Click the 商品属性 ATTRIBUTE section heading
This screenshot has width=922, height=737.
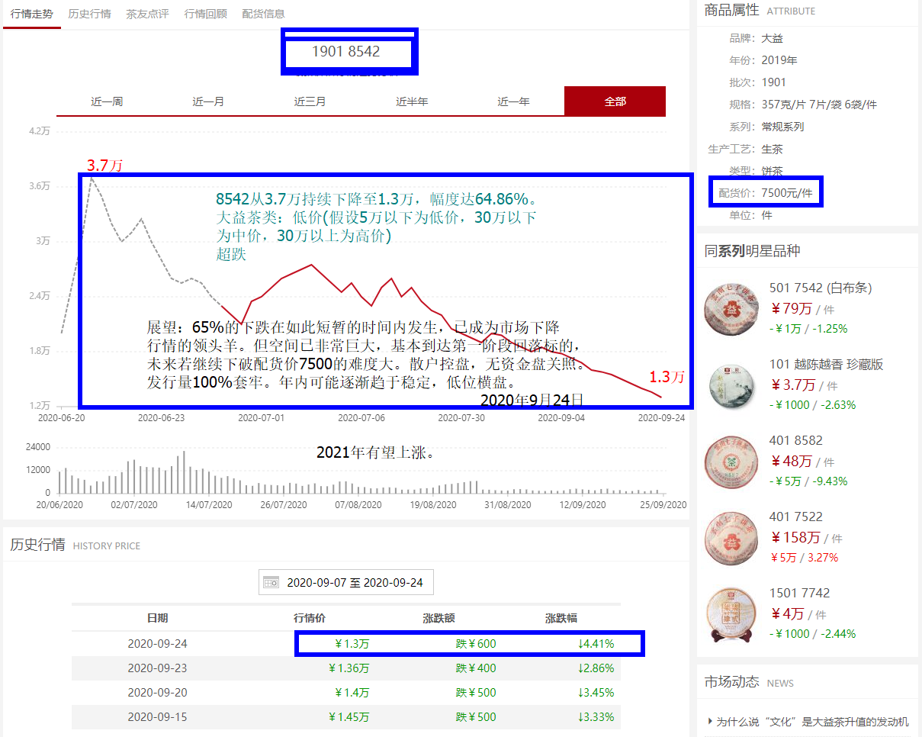(x=760, y=10)
